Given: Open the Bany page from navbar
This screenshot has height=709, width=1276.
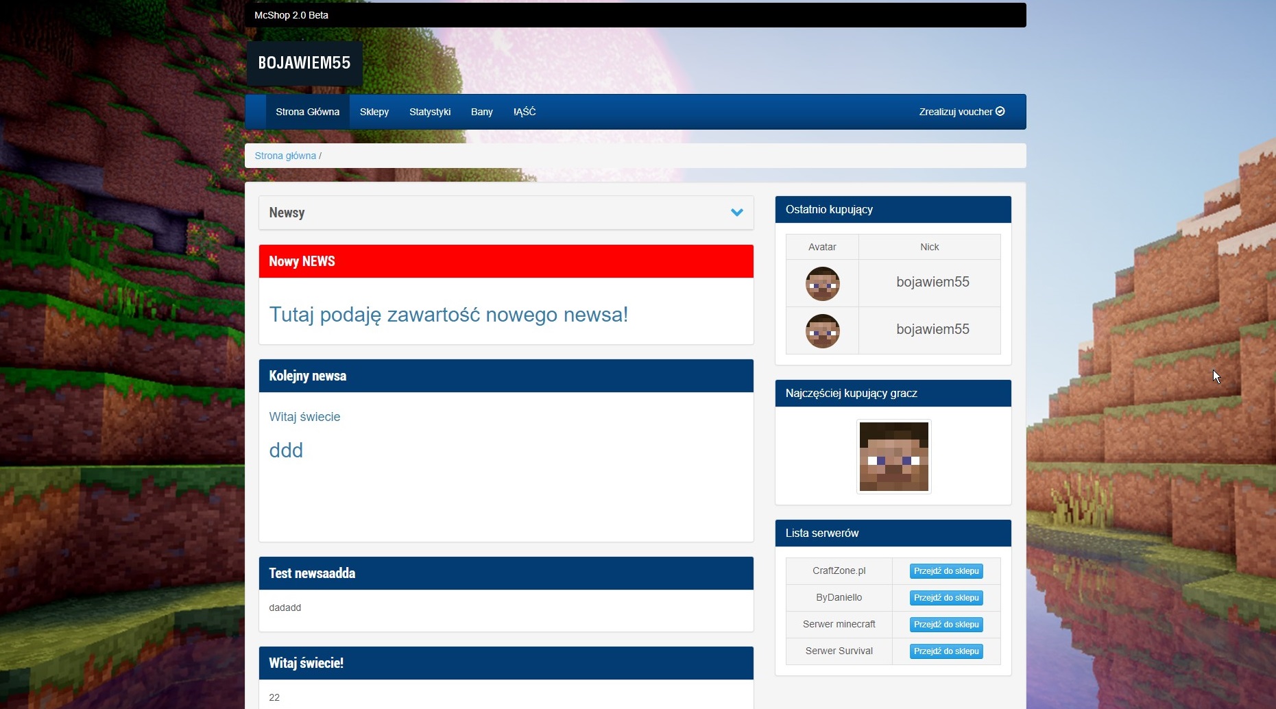Looking at the screenshot, I should (481, 112).
